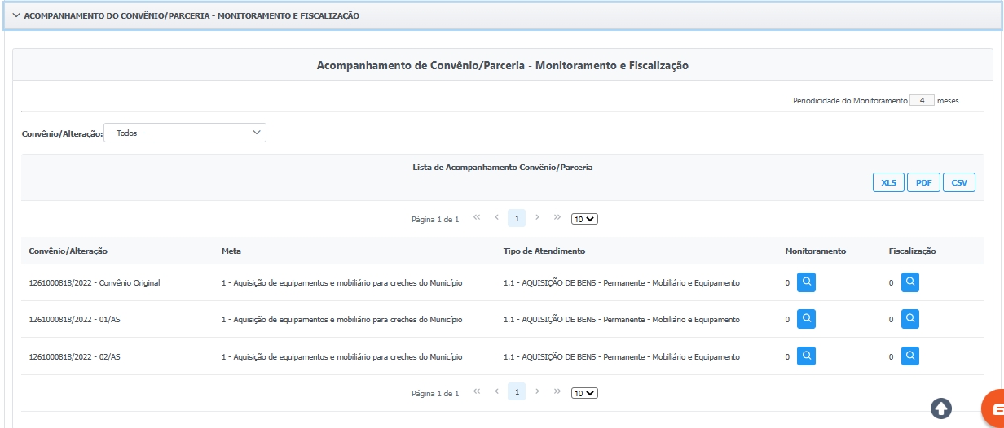
Task: Select page 1 in top paginator
Action: (517, 218)
